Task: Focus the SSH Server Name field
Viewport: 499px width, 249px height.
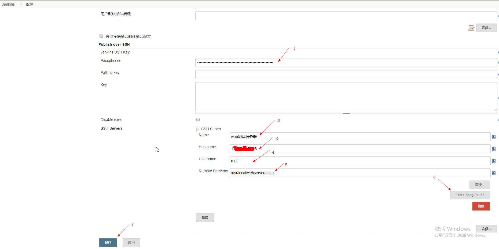Action: coord(360,137)
